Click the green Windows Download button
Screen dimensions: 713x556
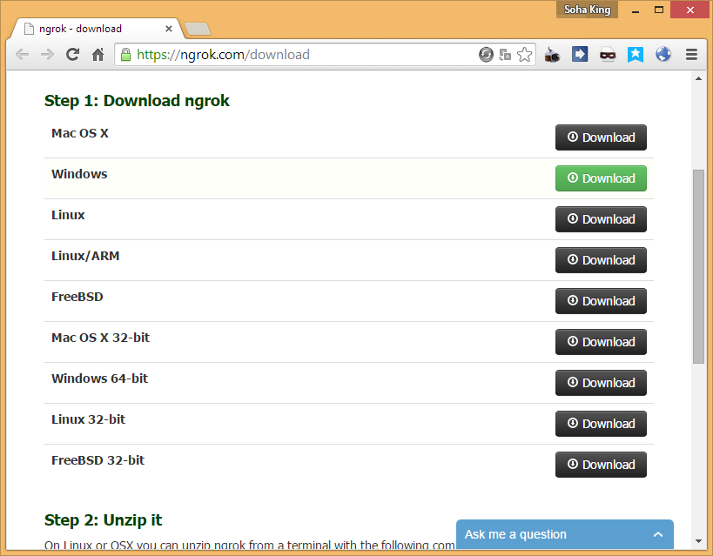pyautogui.click(x=601, y=178)
